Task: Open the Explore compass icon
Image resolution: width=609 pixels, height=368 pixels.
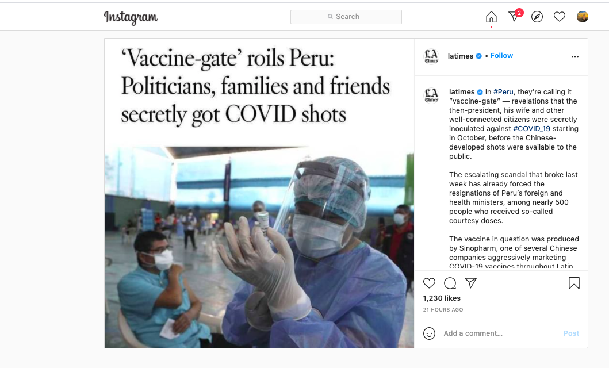Action: (537, 17)
